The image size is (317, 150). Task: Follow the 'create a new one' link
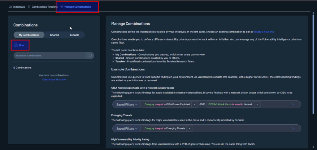(x=264, y=32)
